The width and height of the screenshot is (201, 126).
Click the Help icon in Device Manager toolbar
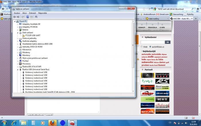[x=27, y=17]
